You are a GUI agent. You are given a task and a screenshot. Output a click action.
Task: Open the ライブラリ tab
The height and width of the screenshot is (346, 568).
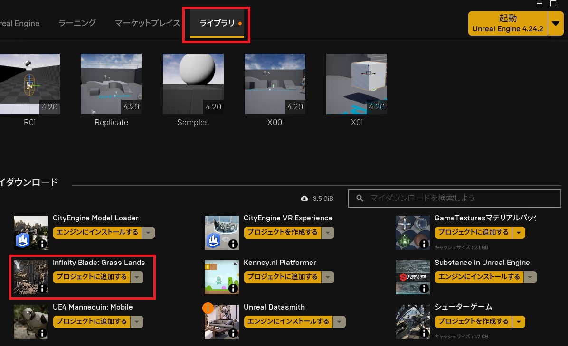click(x=217, y=23)
